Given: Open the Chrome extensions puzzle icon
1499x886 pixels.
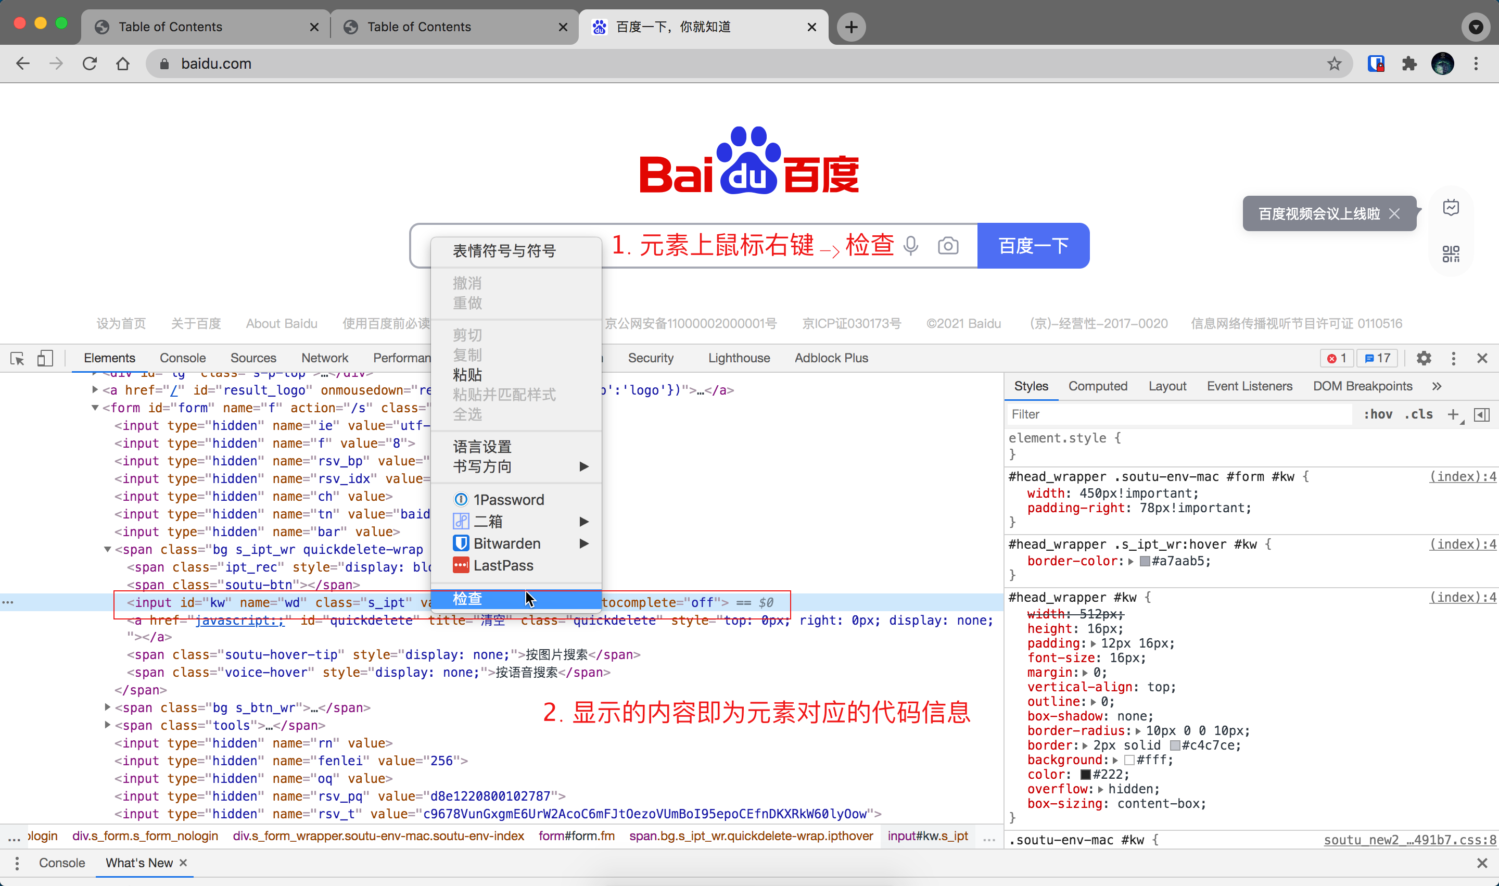Looking at the screenshot, I should [x=1409, y=64].
